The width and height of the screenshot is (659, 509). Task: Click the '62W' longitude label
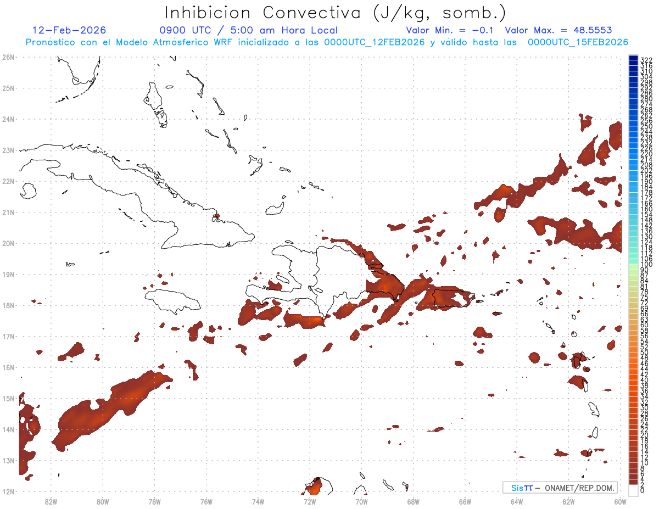(x=568, y=501)
